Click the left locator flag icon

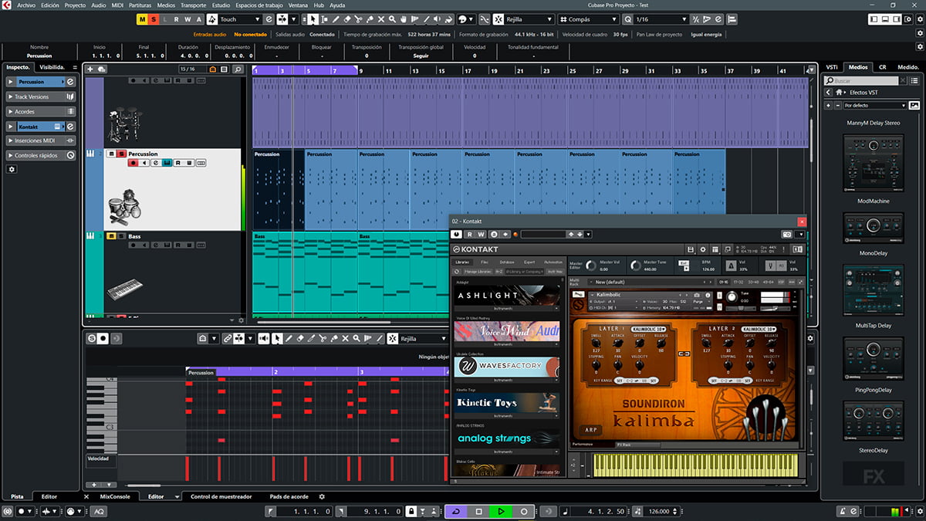click(x=270, y=511)
